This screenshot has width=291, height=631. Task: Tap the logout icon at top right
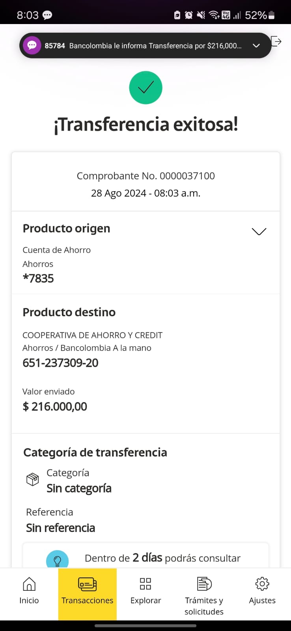tap(276, 41)
